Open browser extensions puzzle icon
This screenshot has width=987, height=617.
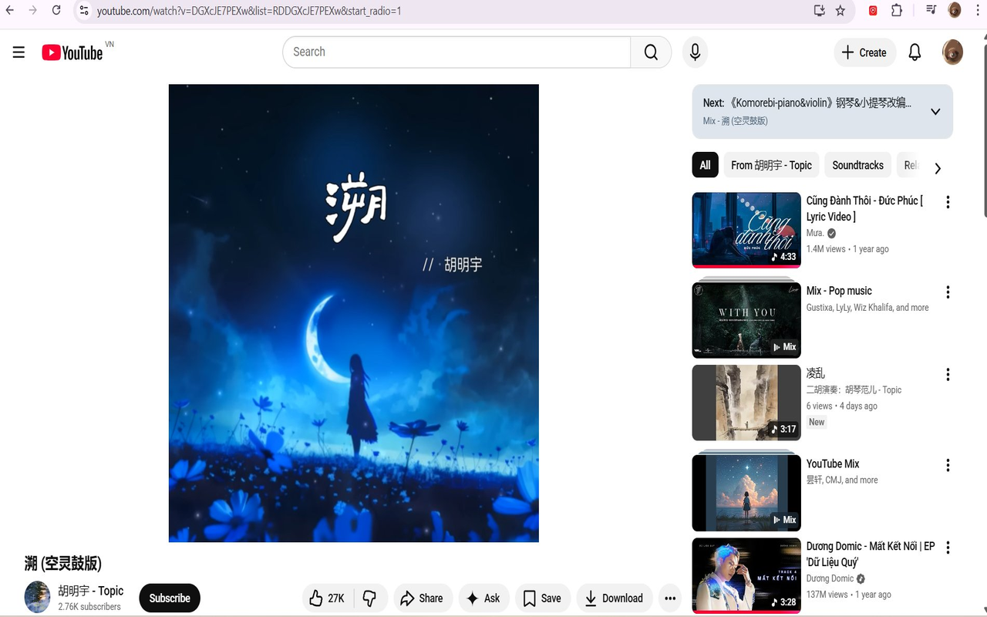coord(896,11)
